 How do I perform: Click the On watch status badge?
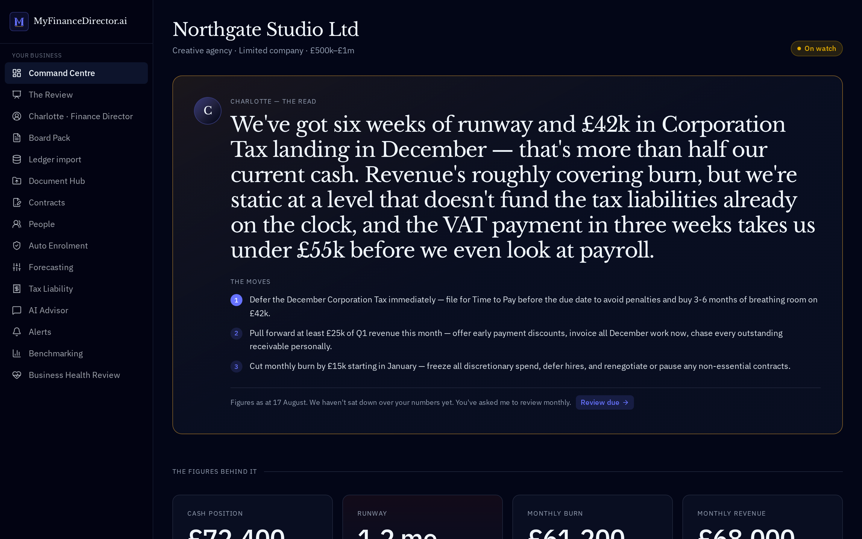pos(817,49)
